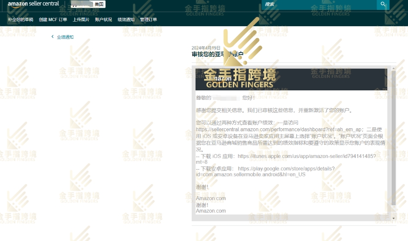
Task: Click into the 搜索 search field
Action: 319,4
